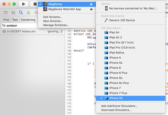
Task: Expand MagSense scheme submenu arrow
Action: pyautogui.click(x=92, y=4)
